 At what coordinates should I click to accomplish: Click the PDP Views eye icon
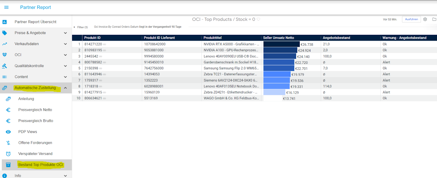pos(8,132)
